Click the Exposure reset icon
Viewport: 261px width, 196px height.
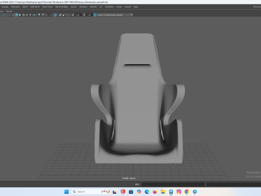[x=73, y=15]
